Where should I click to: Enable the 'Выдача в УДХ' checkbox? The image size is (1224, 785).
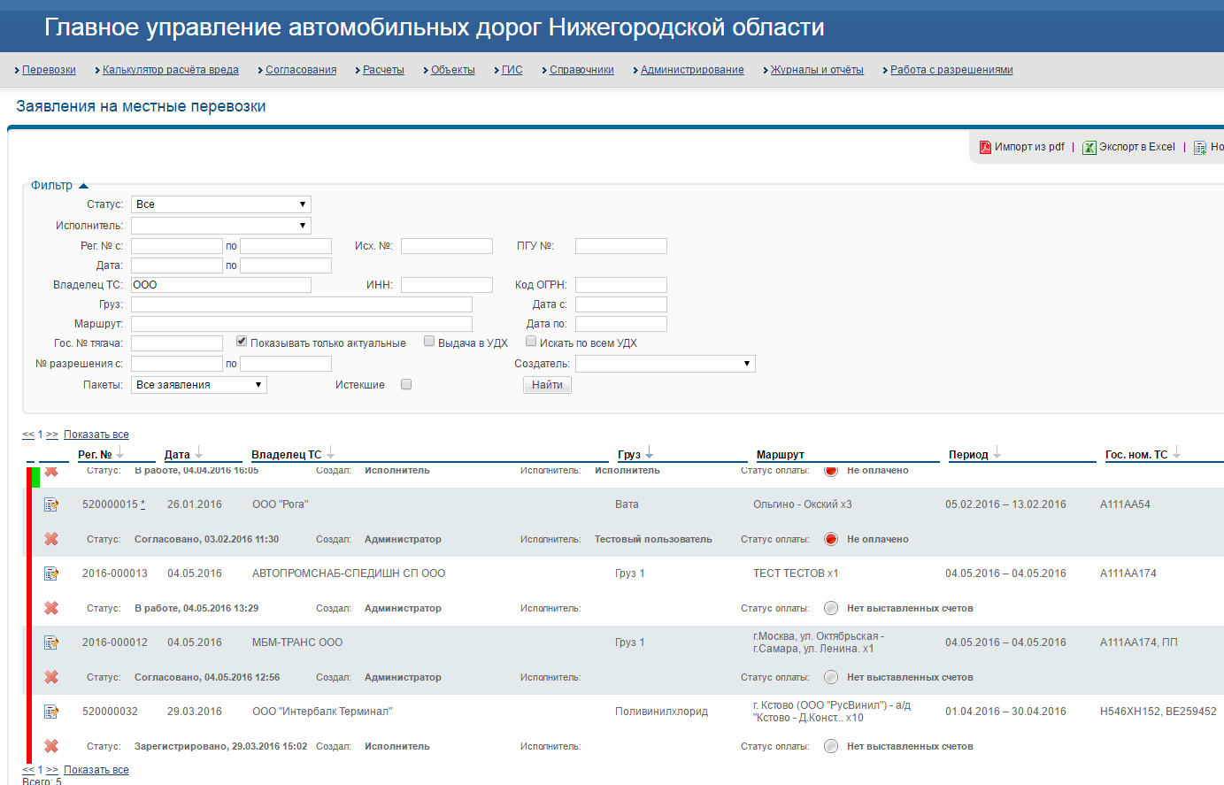(429, 342)
